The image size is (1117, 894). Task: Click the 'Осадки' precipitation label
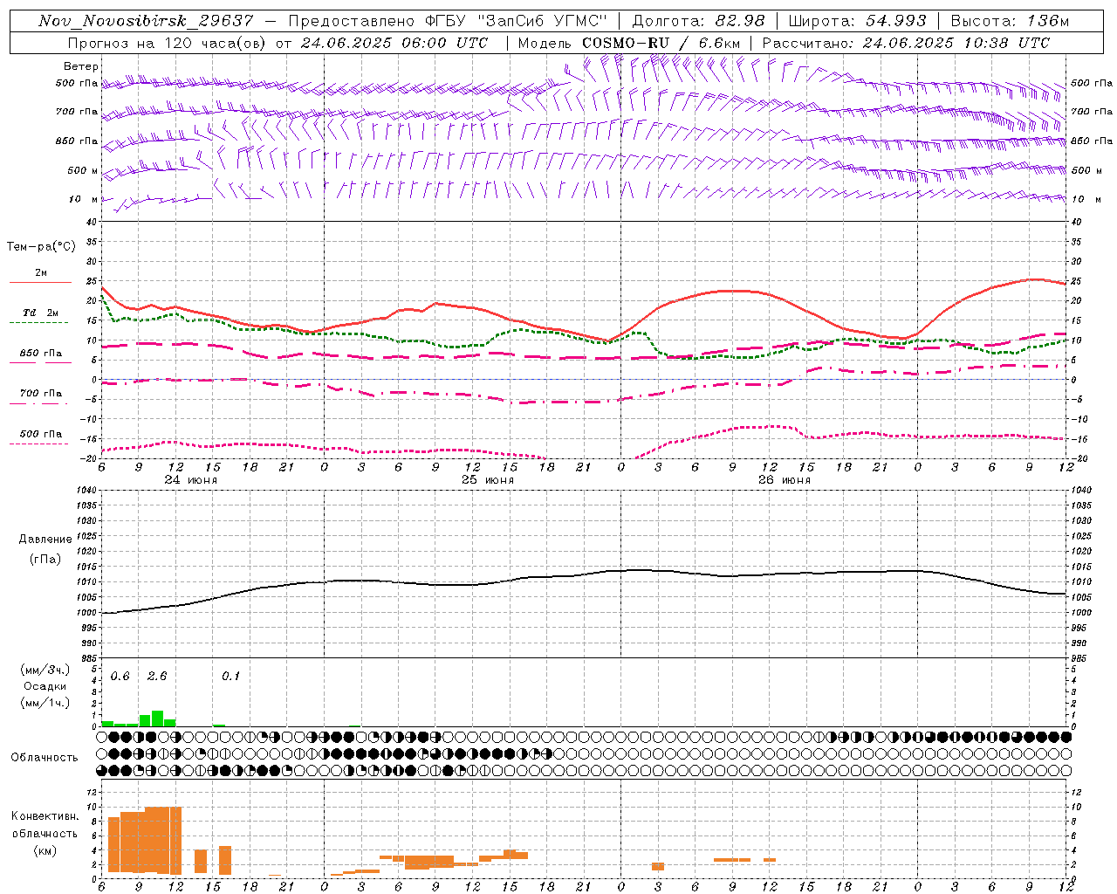pyautogui.click(x=45, y=686)
